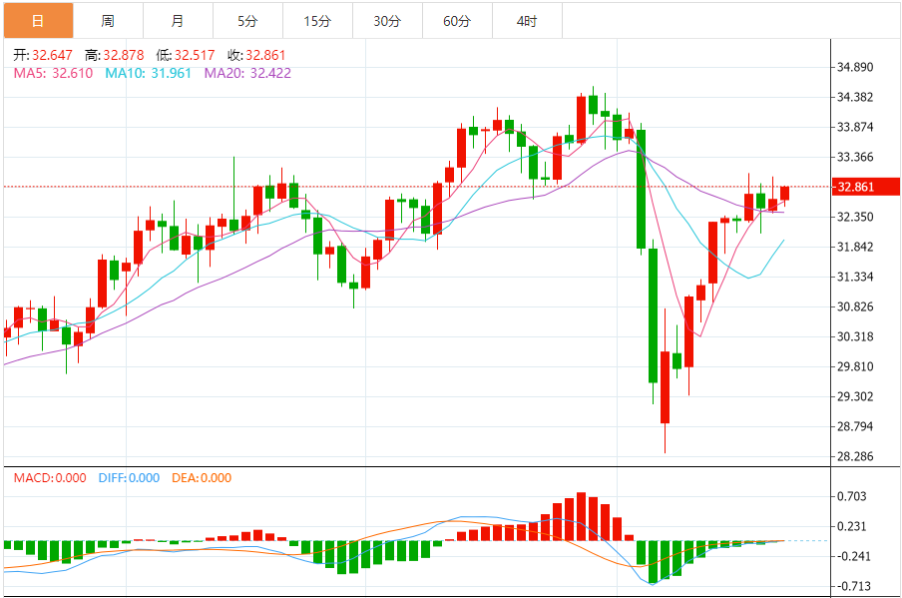Click the 32.350 price axis label
Image resolution: width=902 pixels, height=598 pixels.
(x=855, y=217)
